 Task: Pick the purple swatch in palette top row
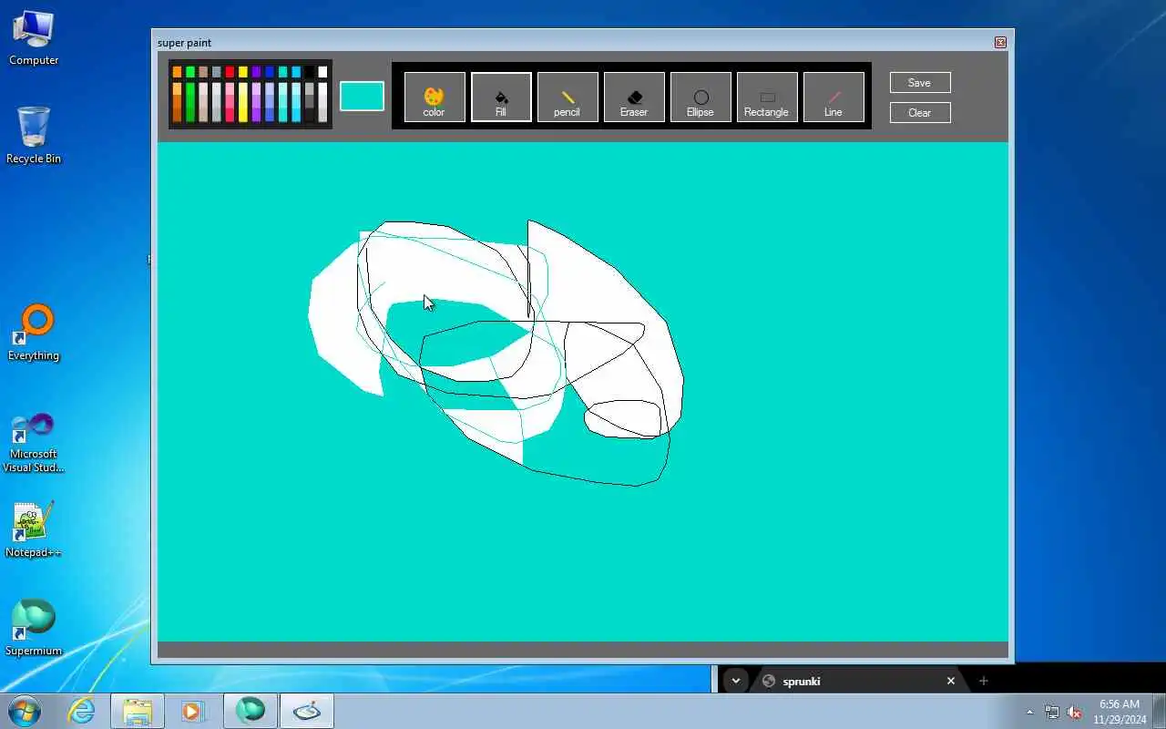pos(256,72)
